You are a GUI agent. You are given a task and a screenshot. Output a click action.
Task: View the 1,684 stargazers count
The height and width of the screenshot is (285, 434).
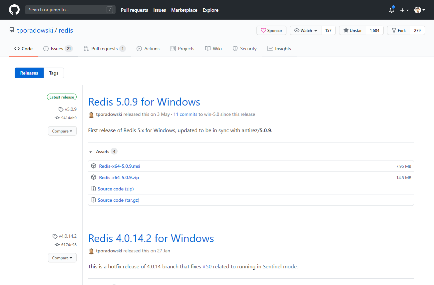click(375, 30)
